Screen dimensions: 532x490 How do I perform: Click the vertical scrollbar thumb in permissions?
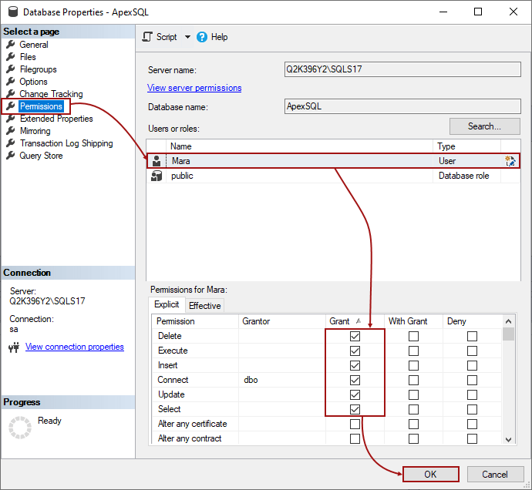(x=508, y=334)
